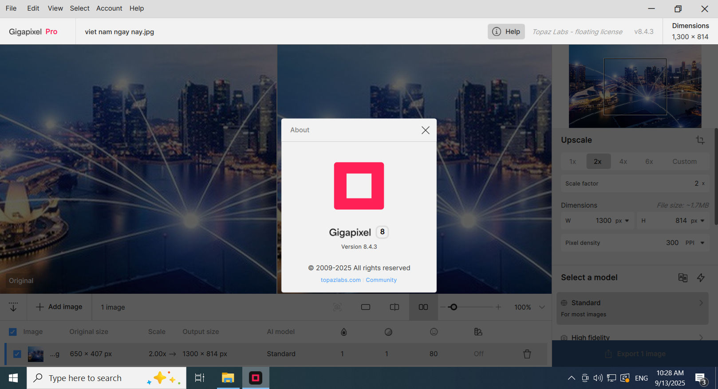Open the Account menu
718x389 pixels.
[x=109, y=8]
